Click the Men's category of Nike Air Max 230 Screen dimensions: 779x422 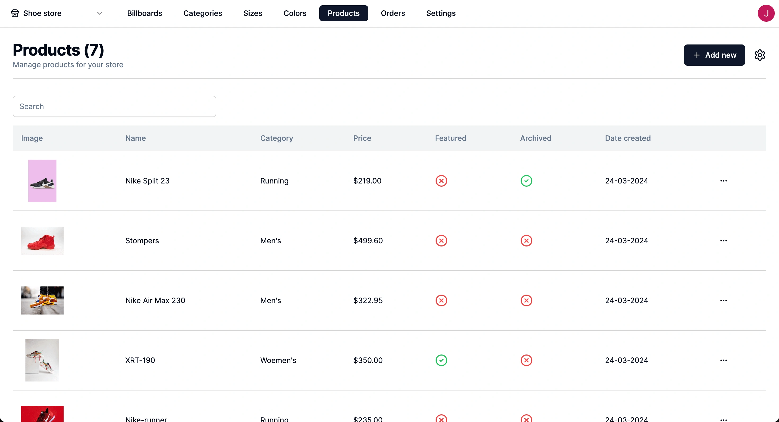270,300
